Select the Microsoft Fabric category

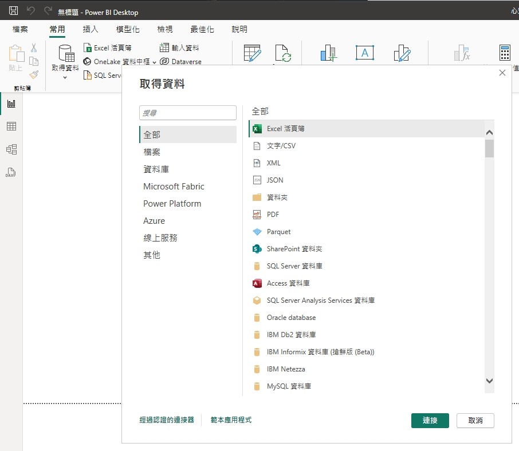click(x=188, y=186)
